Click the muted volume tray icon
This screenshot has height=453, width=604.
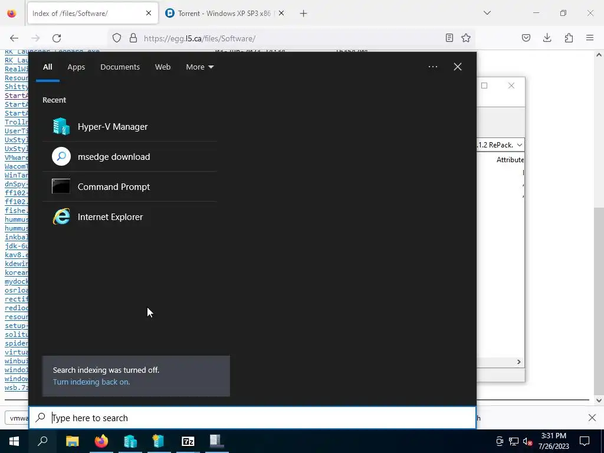pyautogui.click(x=527, y=441)
